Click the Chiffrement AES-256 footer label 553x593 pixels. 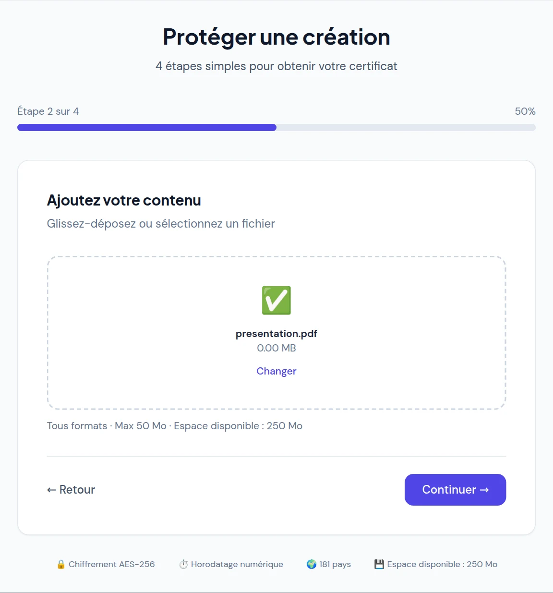click(x=112, y=564)
